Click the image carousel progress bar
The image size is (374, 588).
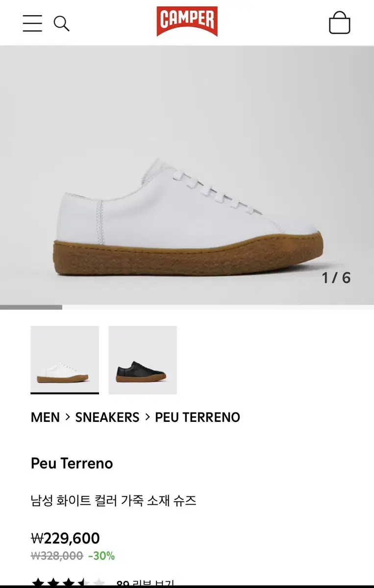point(187,307)
